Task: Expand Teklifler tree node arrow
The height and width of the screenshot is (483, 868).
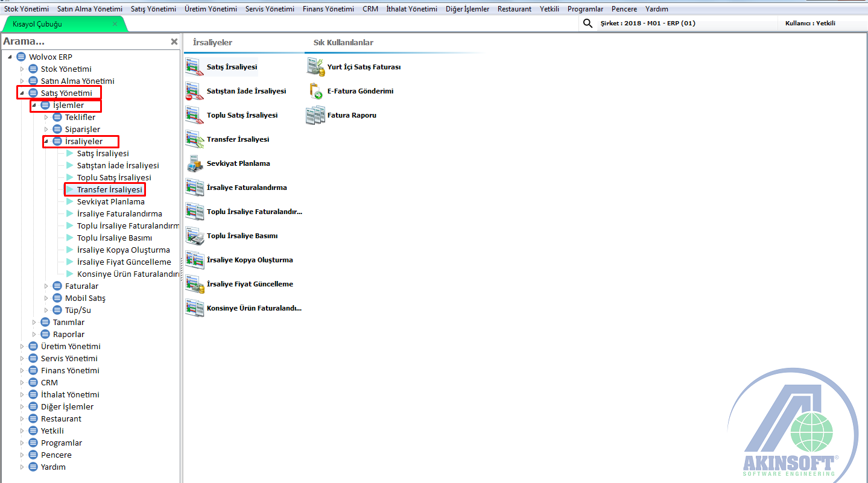Action: pos(46,117)
